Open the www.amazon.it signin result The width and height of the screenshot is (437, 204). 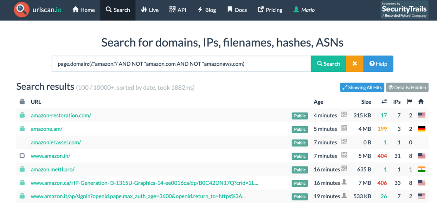138,196
